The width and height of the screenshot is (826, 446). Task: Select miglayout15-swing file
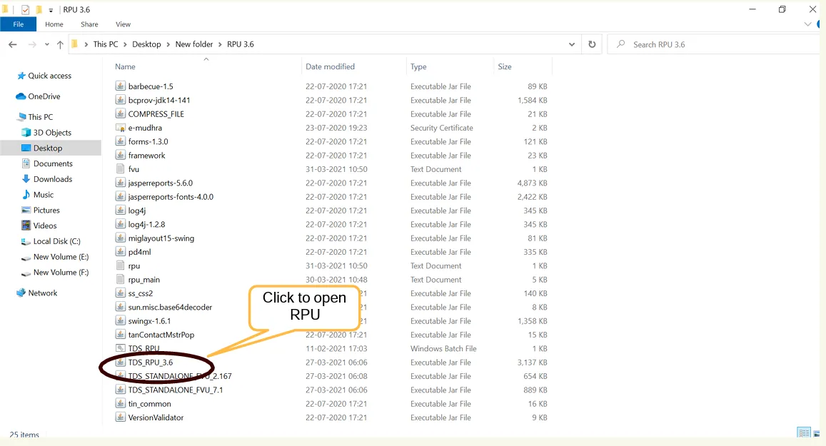click(161, 238)
